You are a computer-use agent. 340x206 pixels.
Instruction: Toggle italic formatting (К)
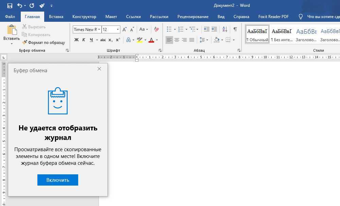click(x=84, y=40)
